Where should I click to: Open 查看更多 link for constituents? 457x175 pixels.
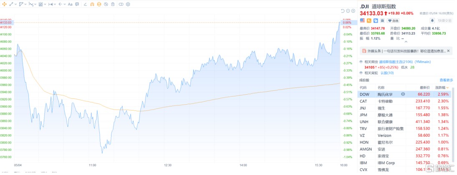click(x=446, y=80)
